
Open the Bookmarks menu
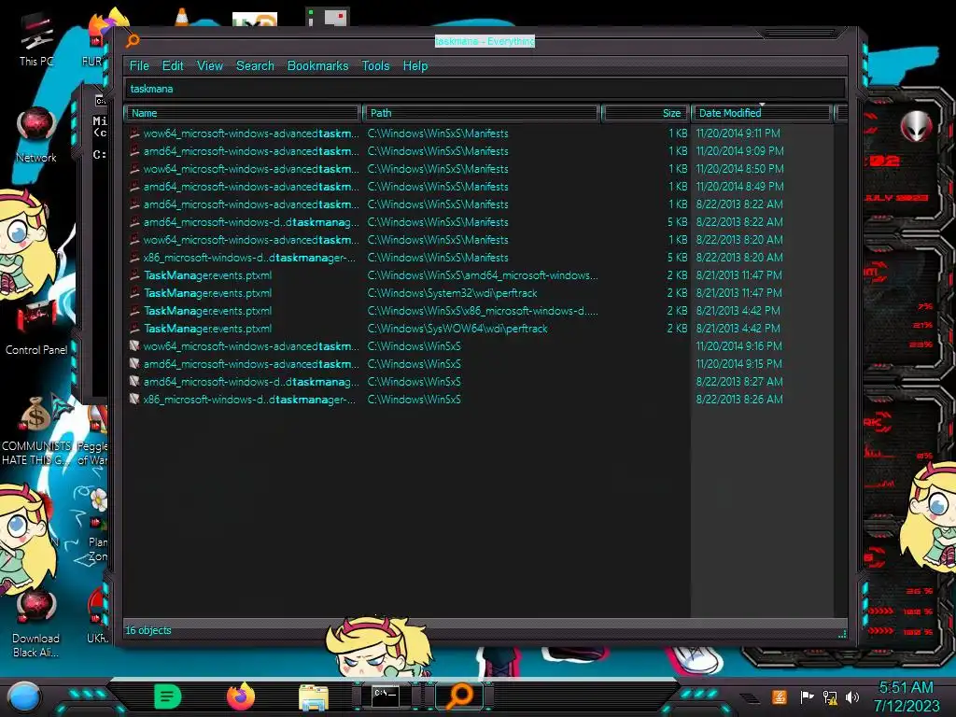(317, 66)
